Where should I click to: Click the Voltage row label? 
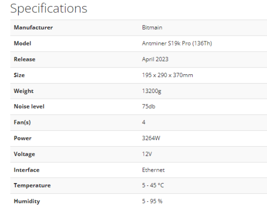[x=24, y=154]
